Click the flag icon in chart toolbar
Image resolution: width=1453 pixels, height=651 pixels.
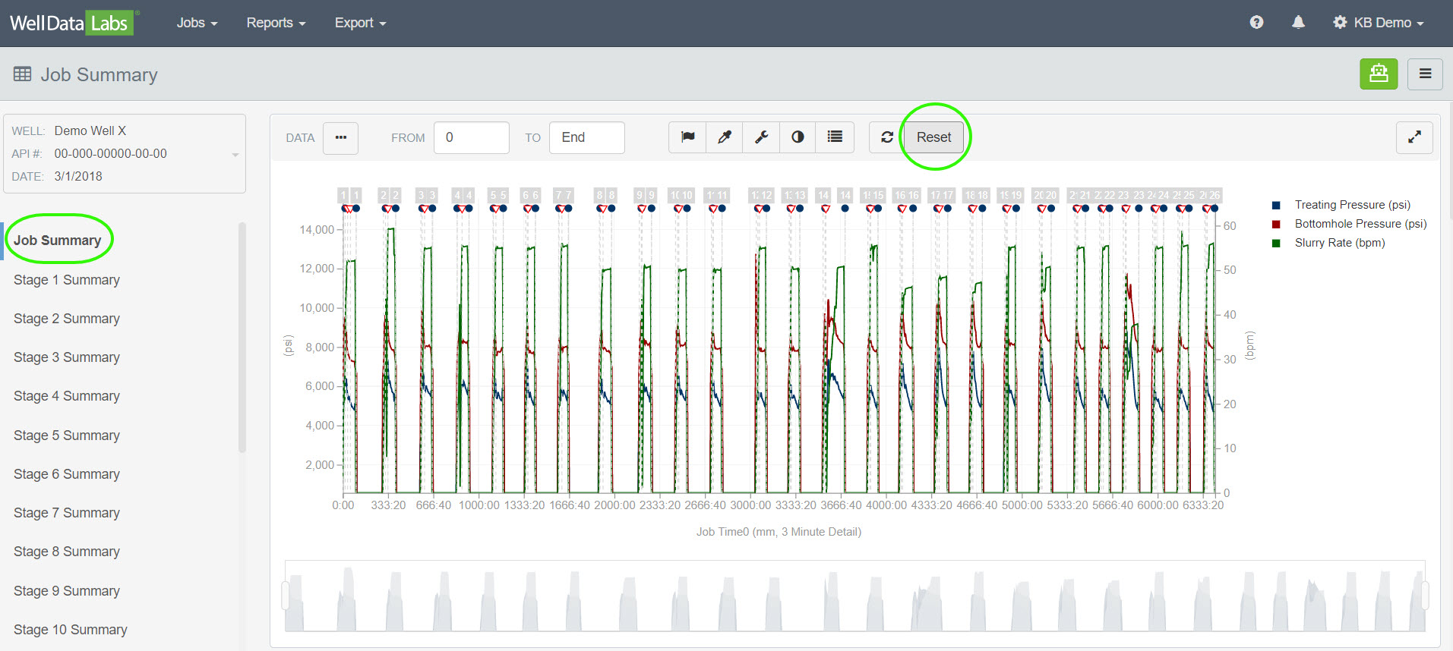coord(687,137)
